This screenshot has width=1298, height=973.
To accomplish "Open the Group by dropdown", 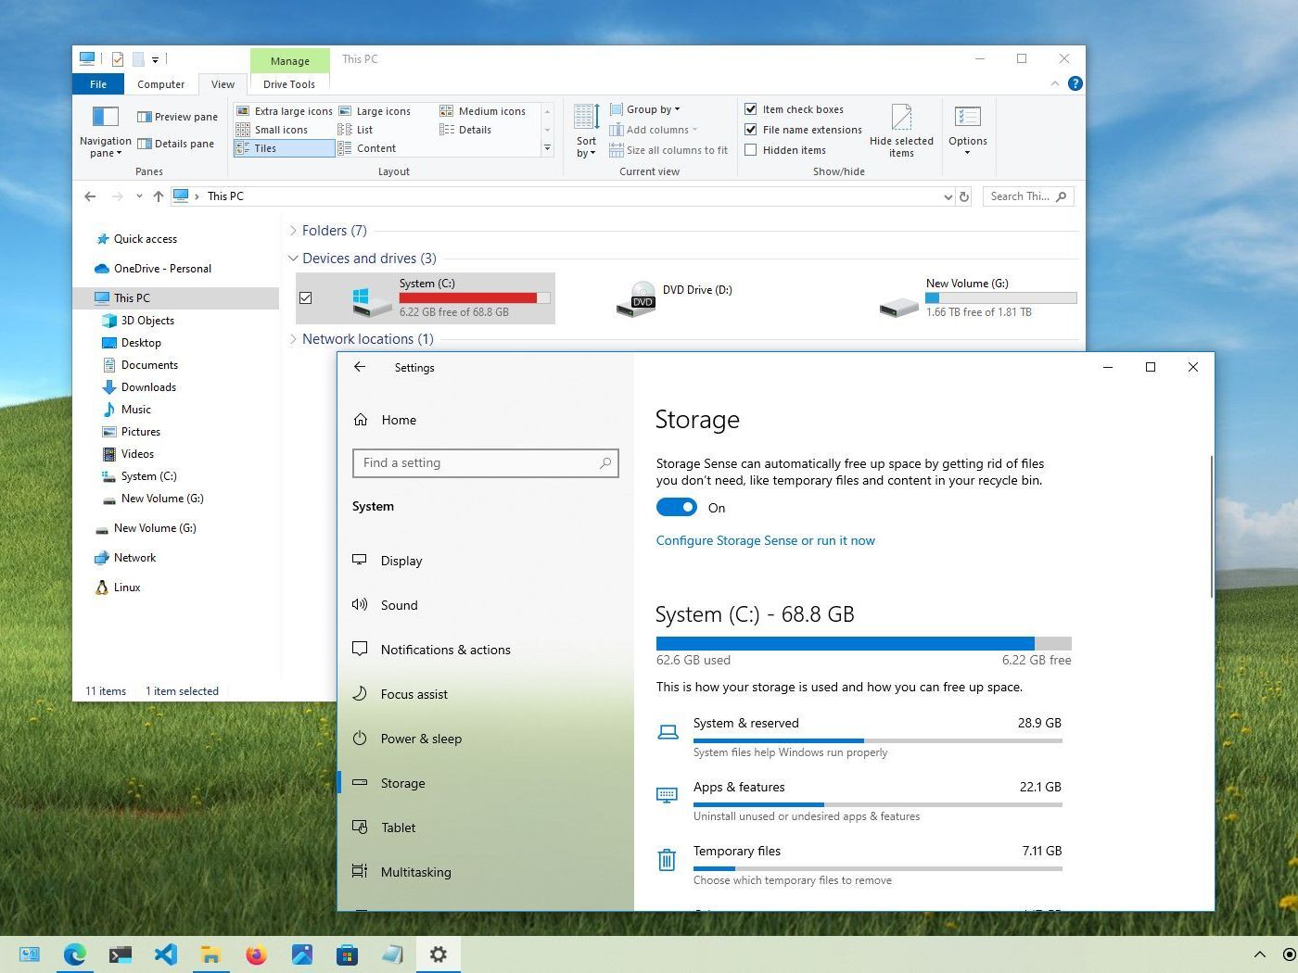I will [644, 109].
